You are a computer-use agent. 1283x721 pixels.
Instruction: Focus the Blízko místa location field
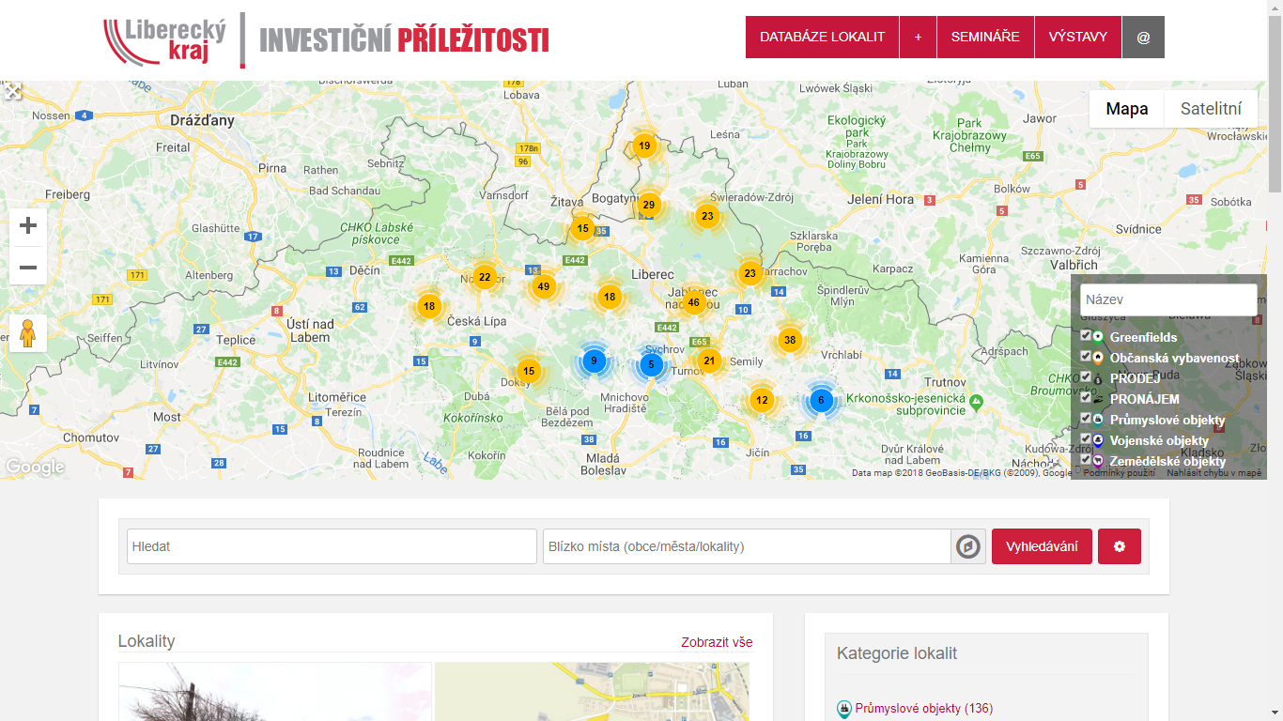pos(748,546)
